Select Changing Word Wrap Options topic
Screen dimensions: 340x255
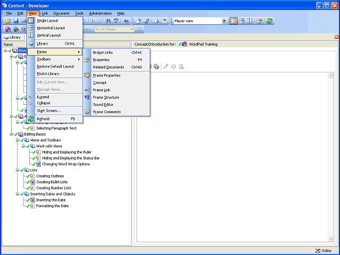66,164
